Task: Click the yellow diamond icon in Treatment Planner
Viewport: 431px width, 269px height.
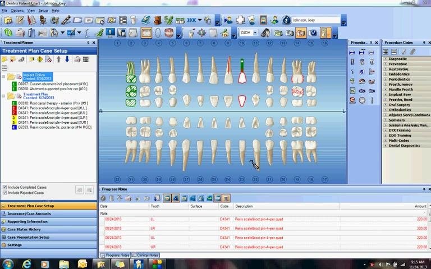Action: (40, 59)
